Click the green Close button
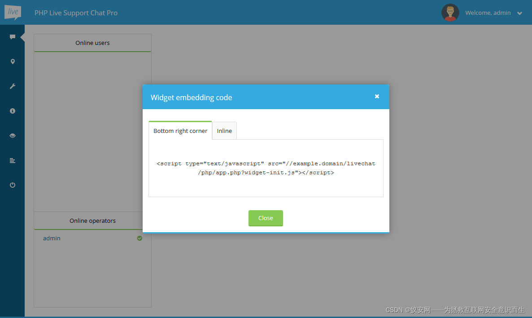Viewport: 532px width, 318px height. [x=266, y=218]
